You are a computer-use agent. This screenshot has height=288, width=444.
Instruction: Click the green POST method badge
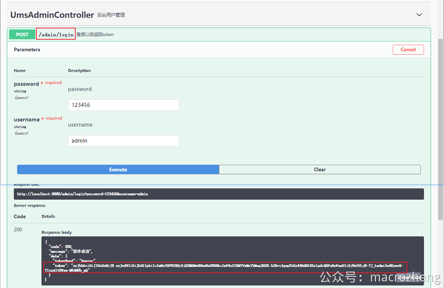(22, 35)
